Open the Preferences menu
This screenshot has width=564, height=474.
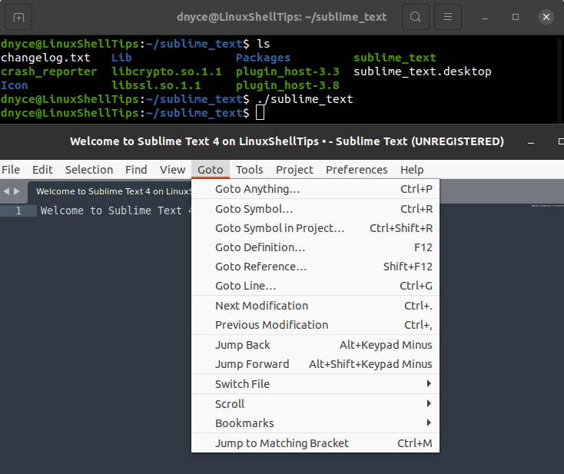357,169
